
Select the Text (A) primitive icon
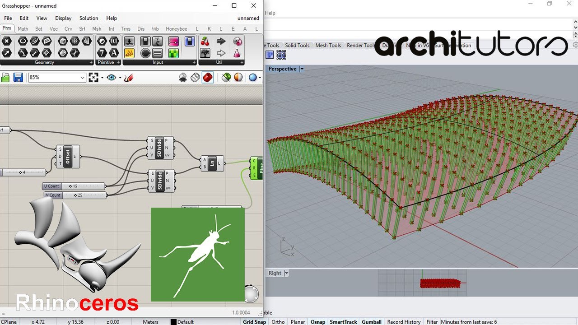(x=114, y=53)
